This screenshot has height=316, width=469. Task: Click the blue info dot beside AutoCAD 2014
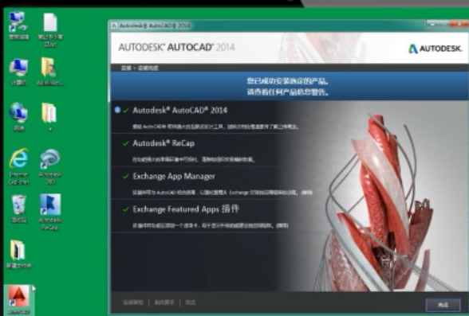pyautogui.click(x=117, y=110)
